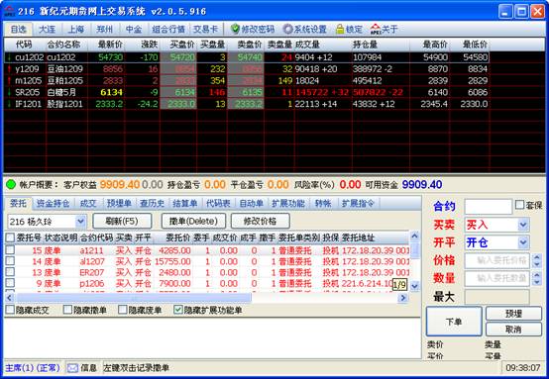Uncheck the 隐藏扩展功能单 checkbox
Viewport: 549px width, 379px height.
tap(177, 310)
